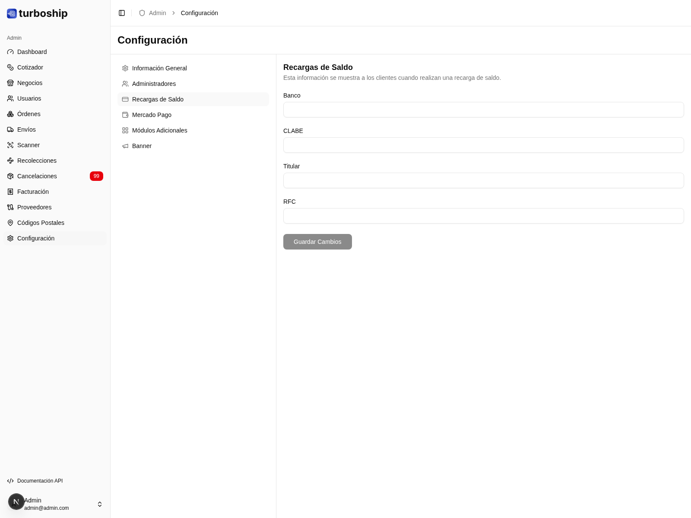The image size is (691, 518).
Task: Open the Documentación API link
Action: click(40, 481)
